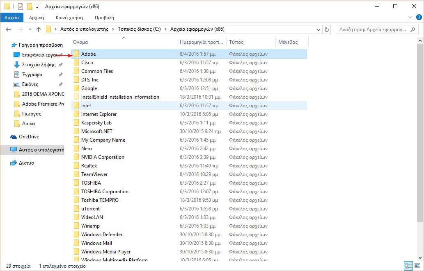Select the Nero folder icon

point(76,149)
